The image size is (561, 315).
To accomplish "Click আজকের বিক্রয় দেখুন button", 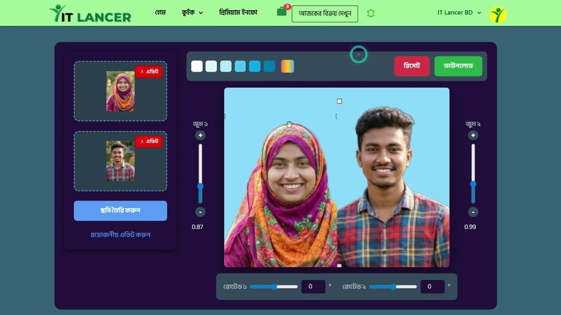I will click(x=325, y=14).
